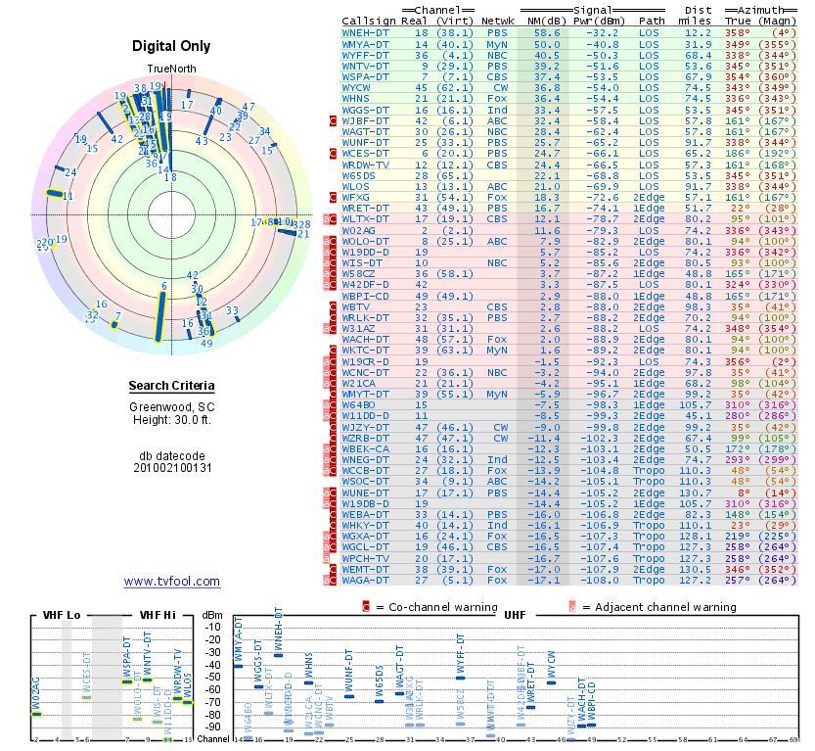Select WRET-DT callsign in the table
The height and width of the screenshot is (751, 815).
(x=365, y=209)
